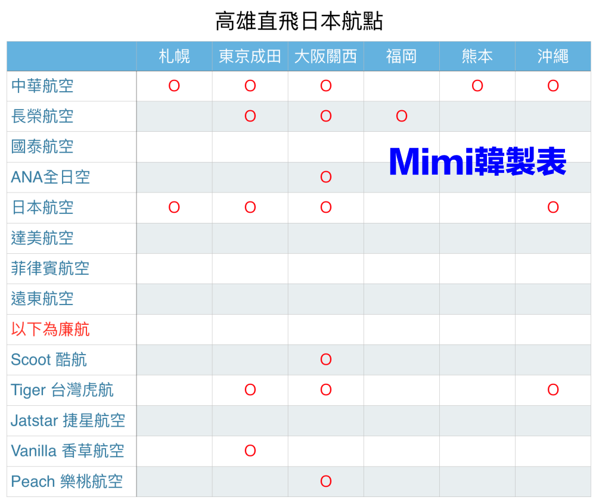596x503 pixels.
Task: Click the Jatstar 捷星航空 row label
Action: 68,421
